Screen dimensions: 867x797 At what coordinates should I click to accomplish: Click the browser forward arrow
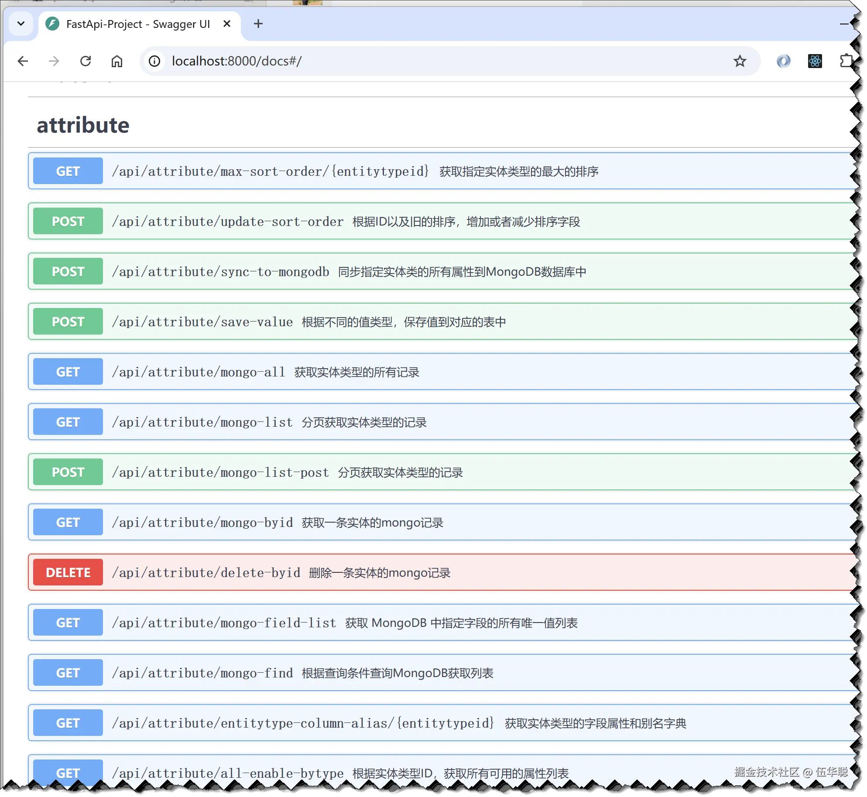pos(54,61)
